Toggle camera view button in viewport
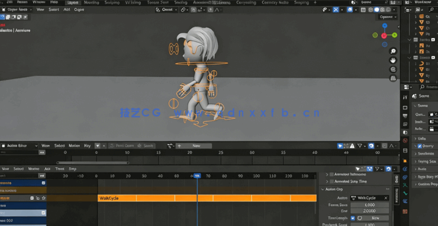This screenshot has height=226, width=438. pos(393,69)
